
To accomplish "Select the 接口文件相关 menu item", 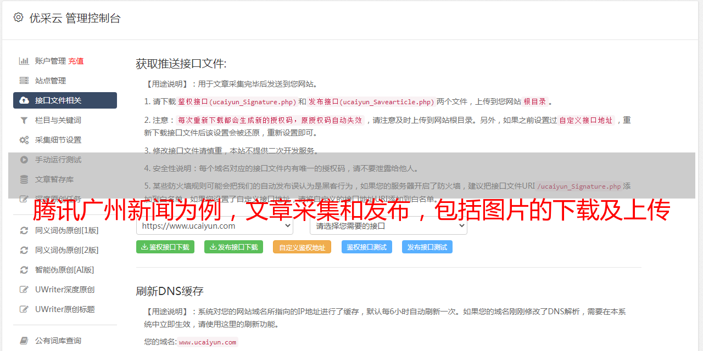I will [65, 100].
